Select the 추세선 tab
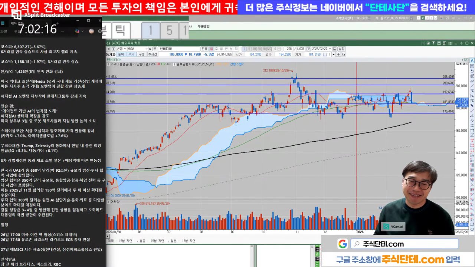The width and height of the screenshot is (475, 267). coord(153,54)
